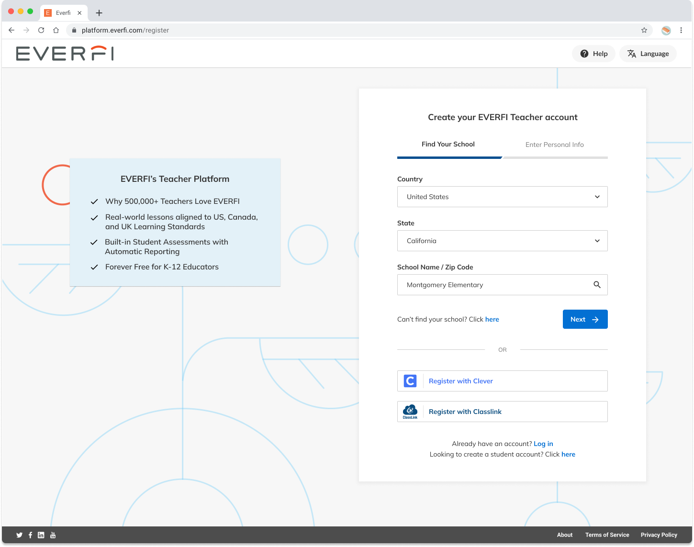The height and width of the screenshot is (547, 694).
Task: Expand the State dropdown showing California
Action: [503, 241]
